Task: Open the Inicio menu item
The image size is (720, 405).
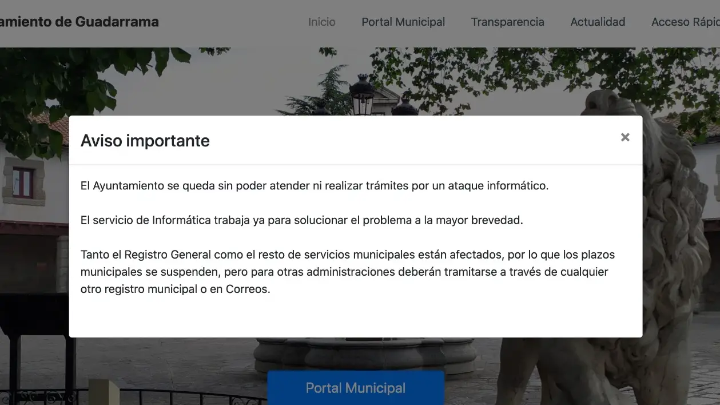Action: point(322,22)
